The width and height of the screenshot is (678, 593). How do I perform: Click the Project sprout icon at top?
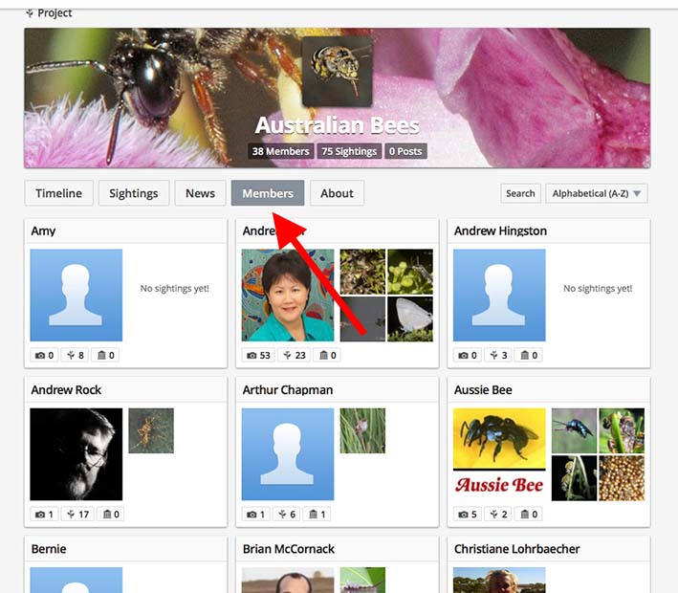click(30, 13)
